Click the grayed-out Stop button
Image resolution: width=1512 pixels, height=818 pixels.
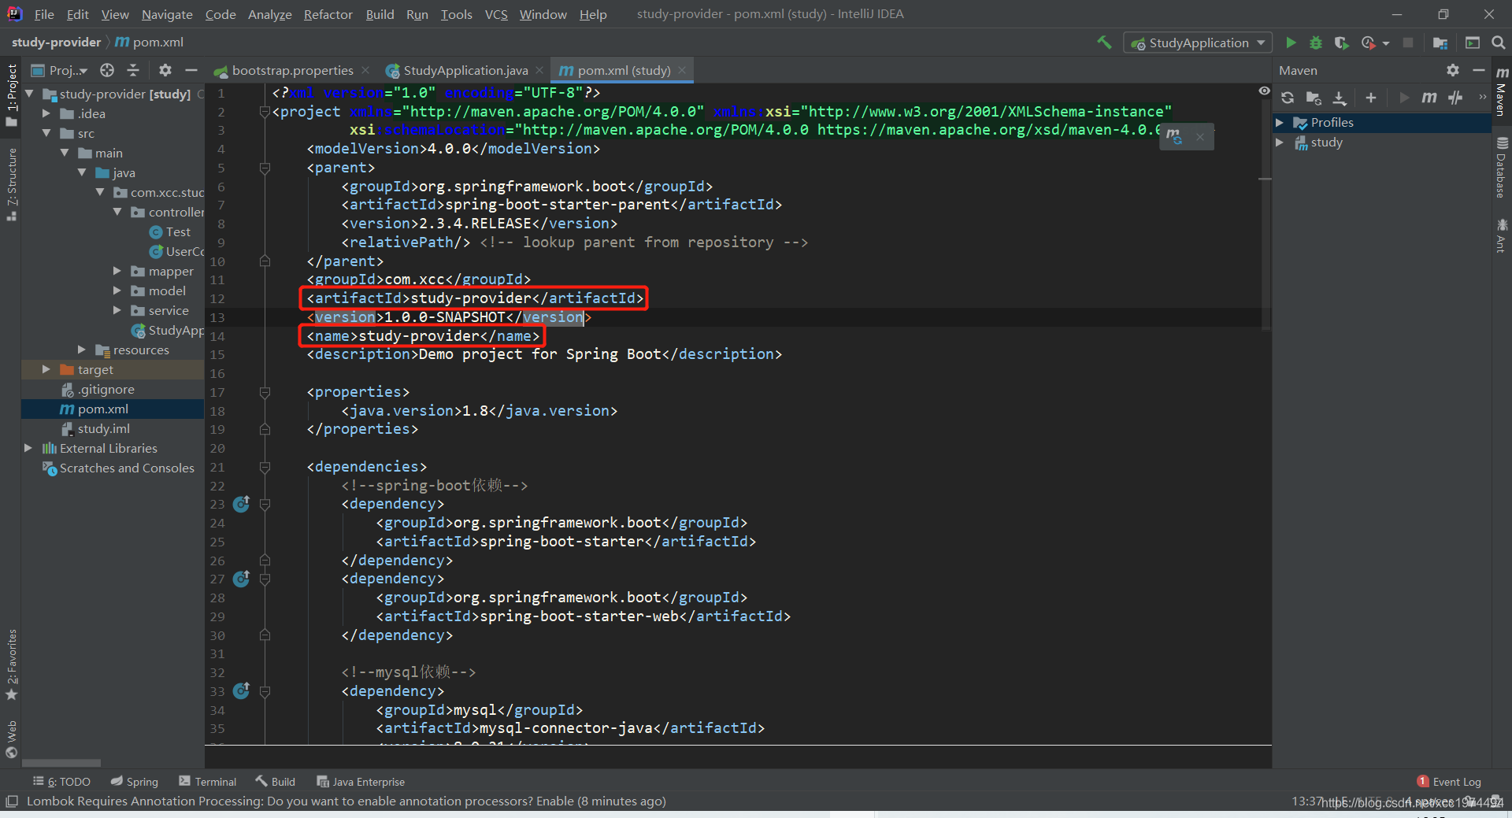click(x=1408, y=43)
